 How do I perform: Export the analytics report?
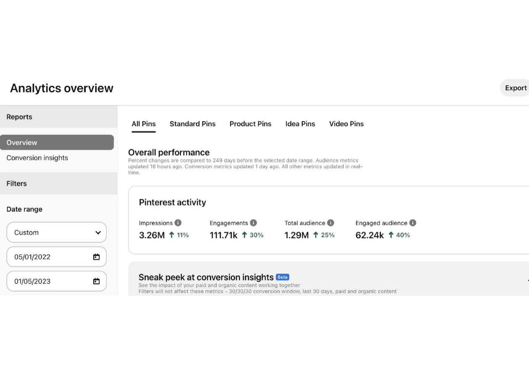pyautogui.click(x=516, y=88)
